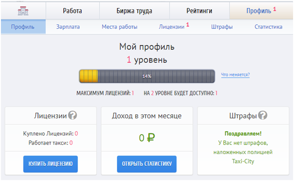
Task: Open the help icon next to Лицензии
Action: pyautogui.click(x=73, y=115)
